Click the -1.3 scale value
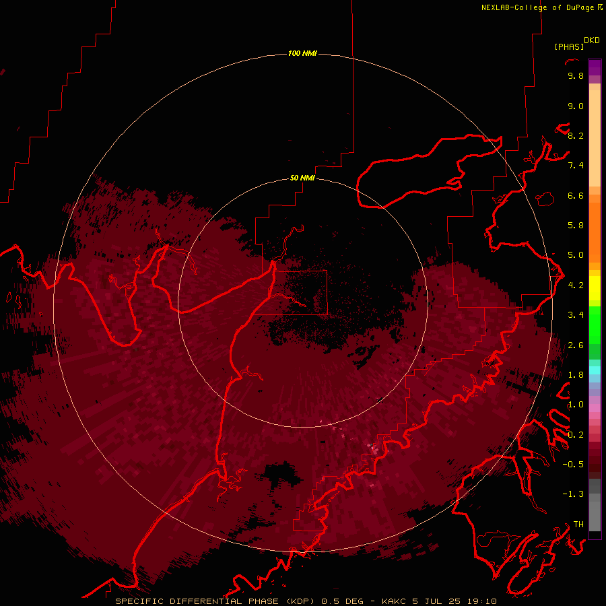The image size is (606, 606). coord(573,494)
